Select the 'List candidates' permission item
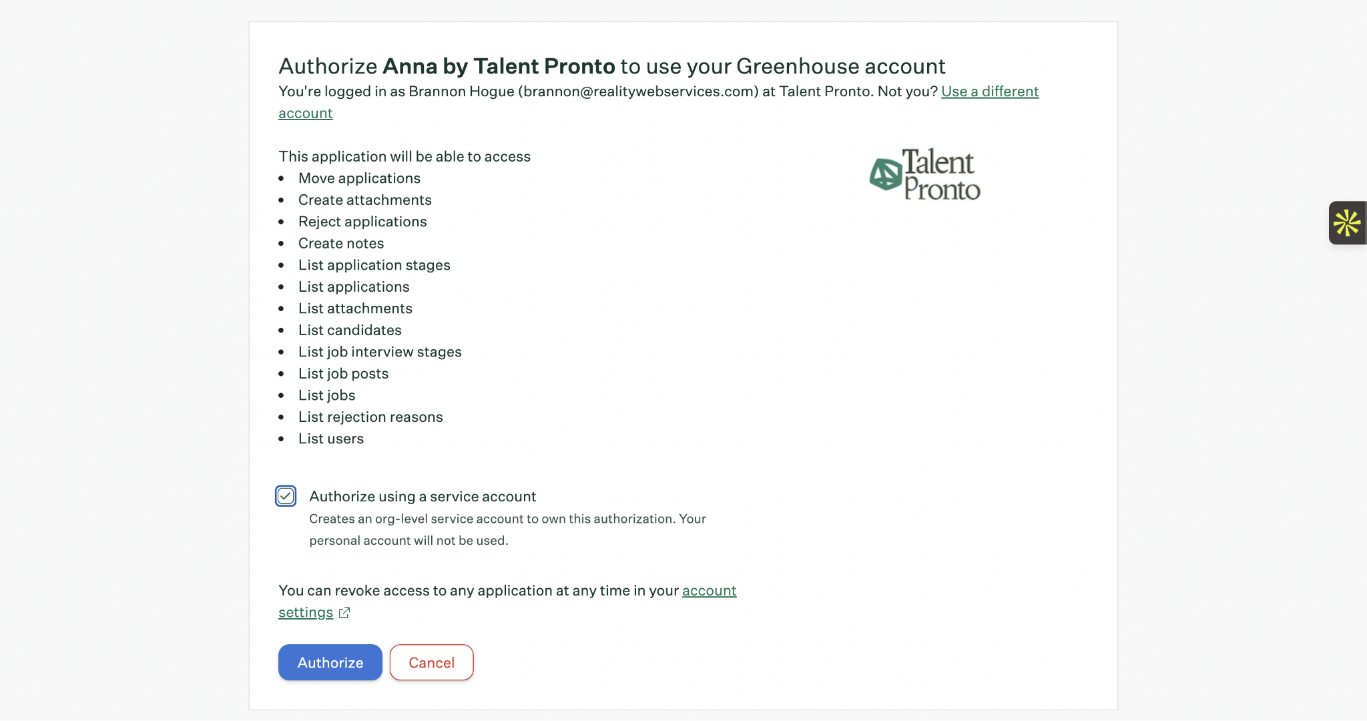The height and width of the screenshot is (721, 1367). click(350, 330)
